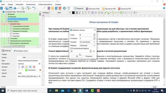The height and width of the screenshot is (93, 166).
Task: Click the capture window icon with green plus
Action: 28,8
